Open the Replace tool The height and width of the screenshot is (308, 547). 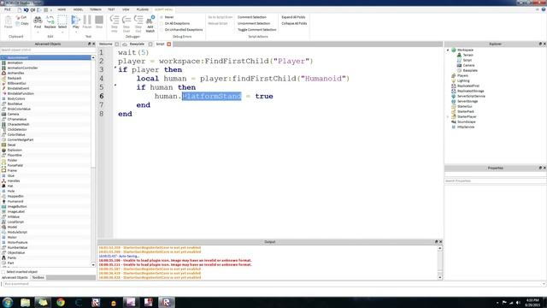(50, 21)
